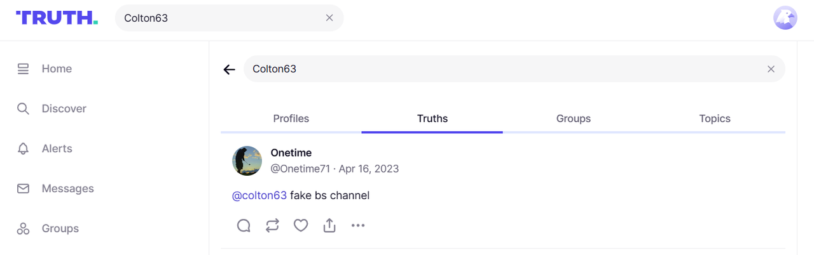This screenshot has width=814, height=255.
Task: Open the Apr 16, 2023 timestamp
Action: pyautogui.click(x=369, y=169)
